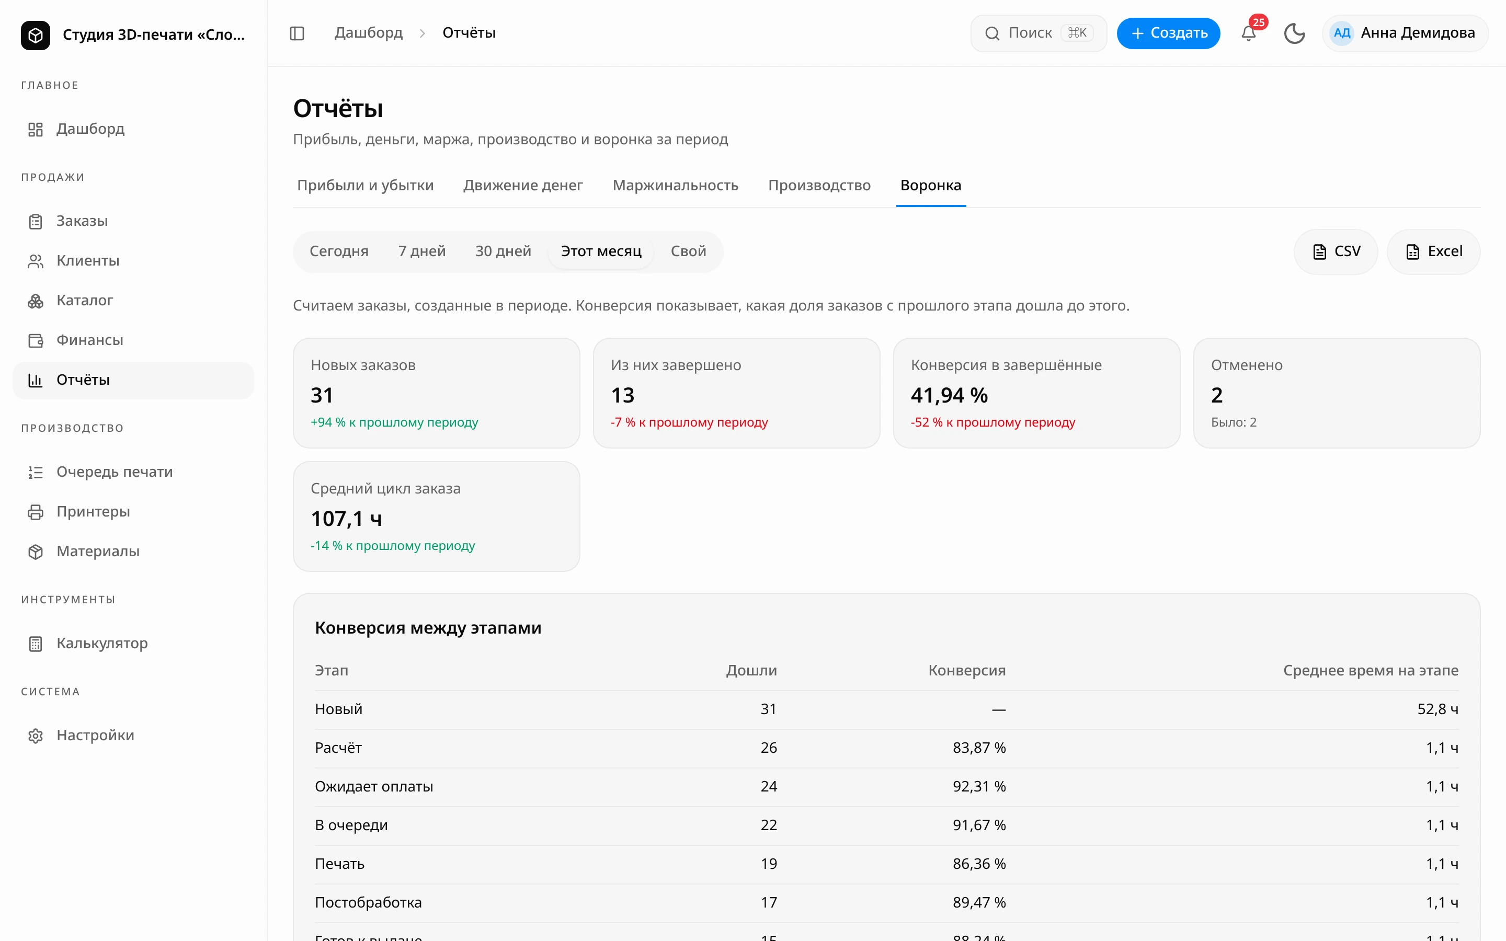Click the search magnifier icon
Viewport: 1506px width, 941px height.
click(992, 33)
